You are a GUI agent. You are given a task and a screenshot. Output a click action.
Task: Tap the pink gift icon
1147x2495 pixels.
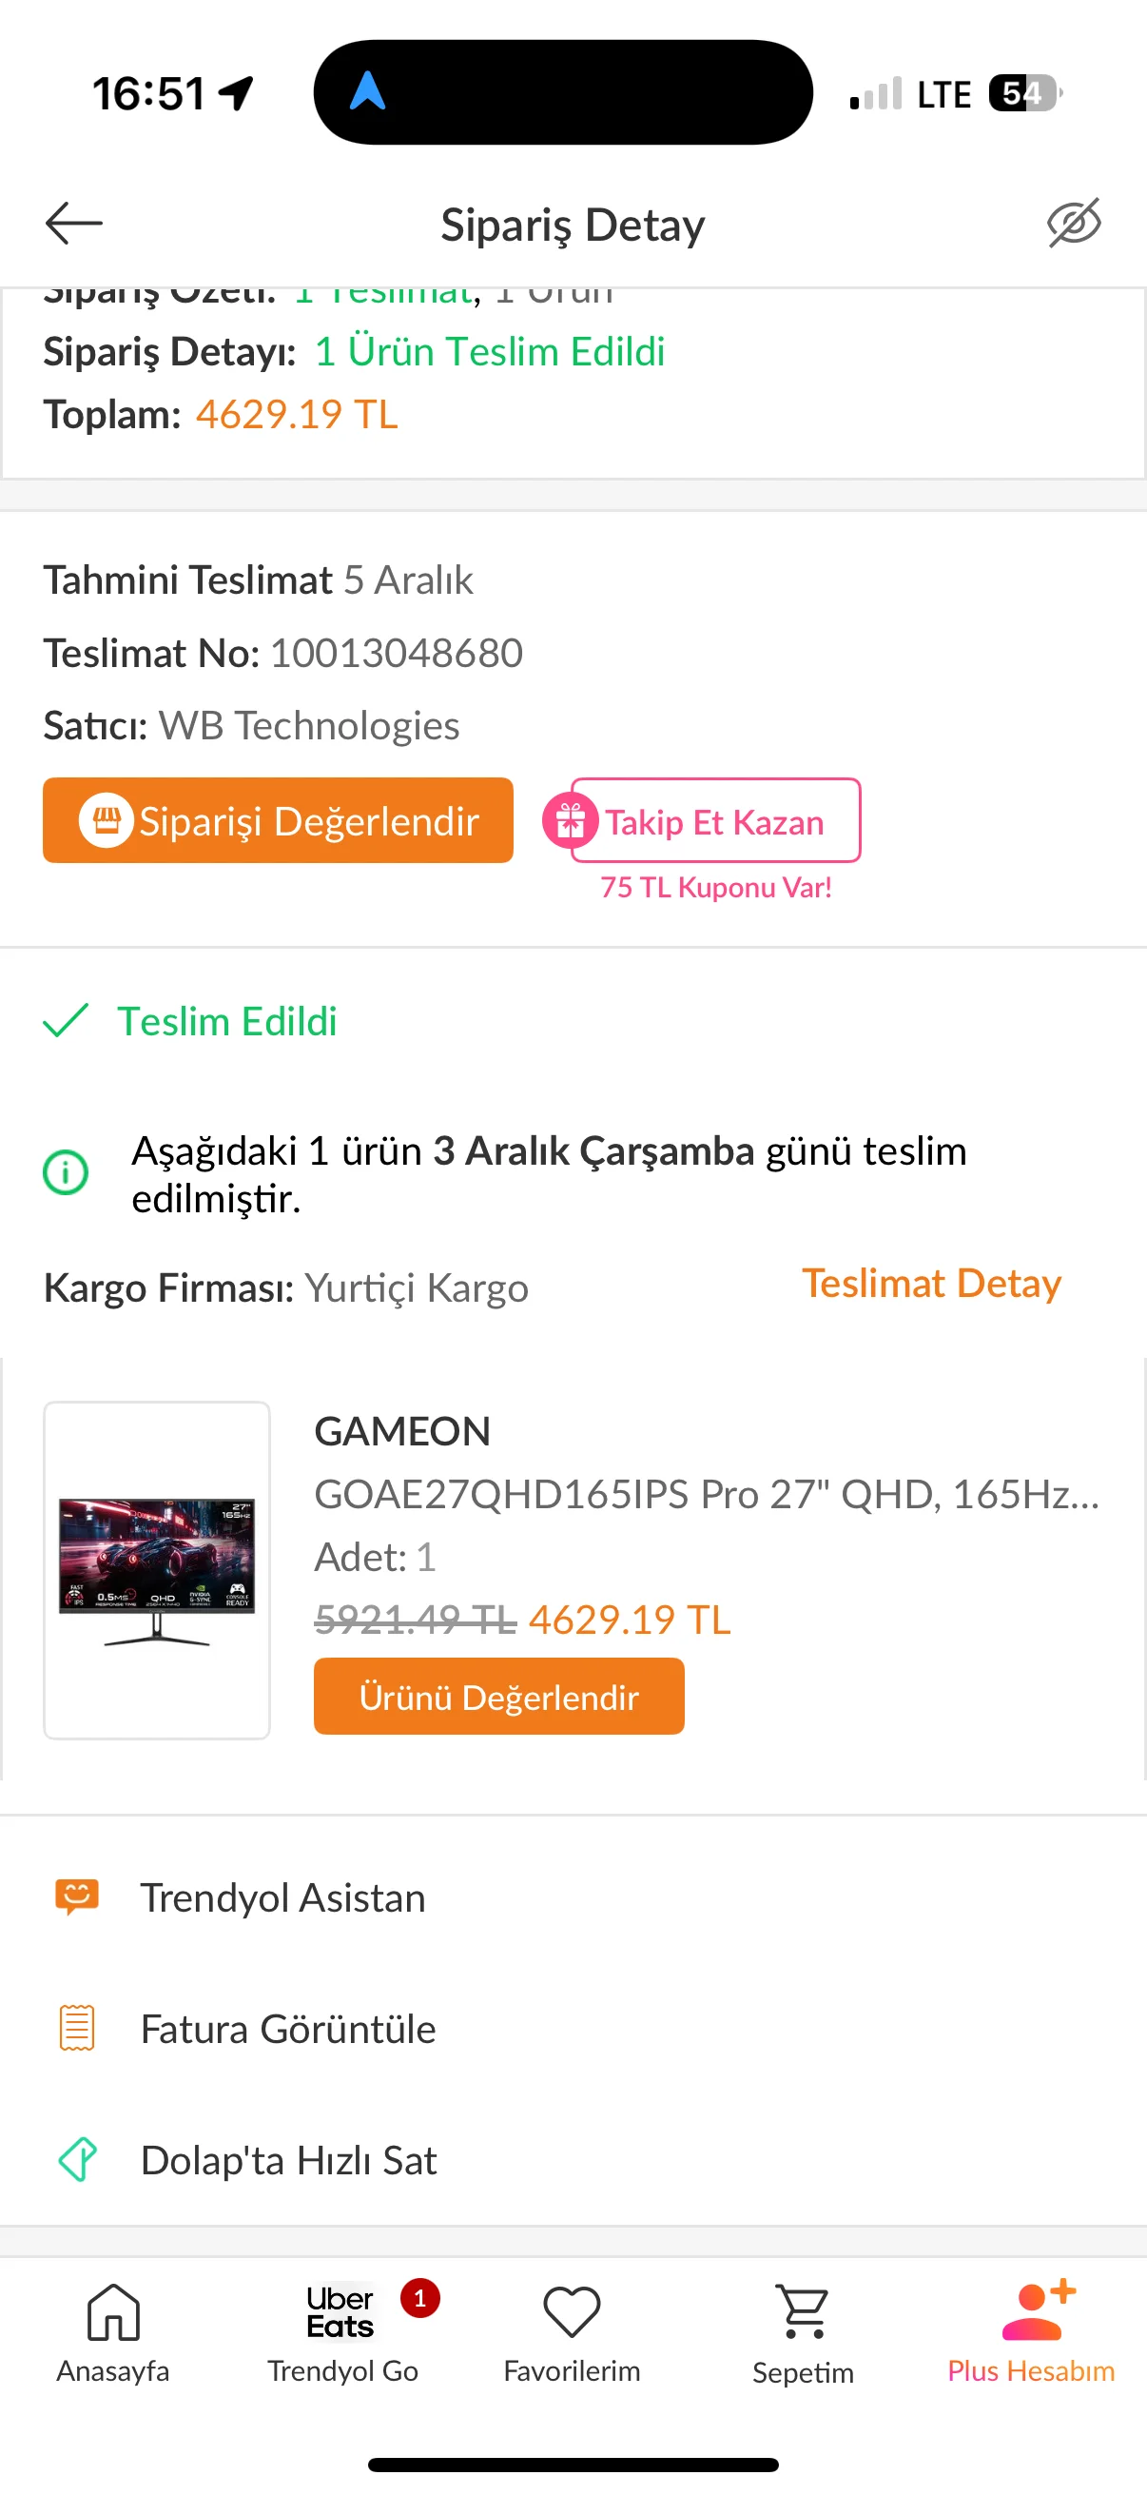pos(569,820)
